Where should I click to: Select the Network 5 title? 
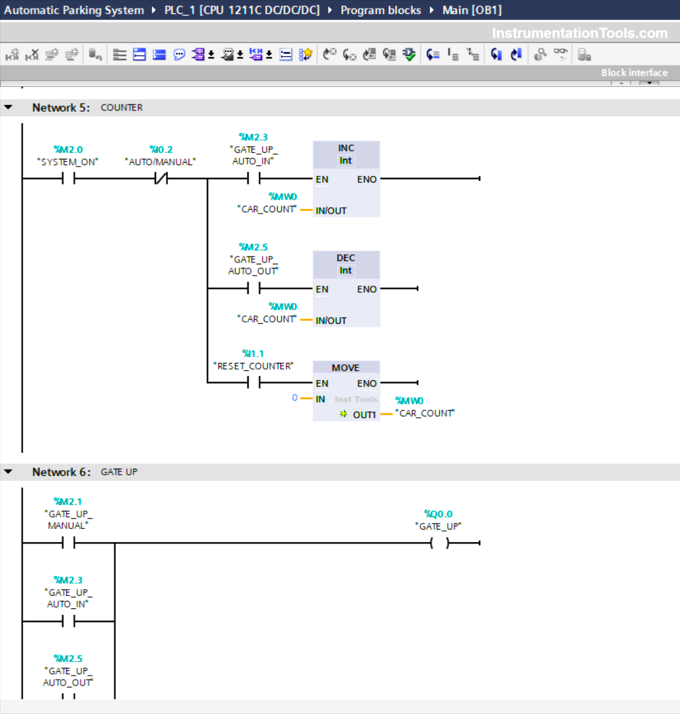(x=61, y=108)
